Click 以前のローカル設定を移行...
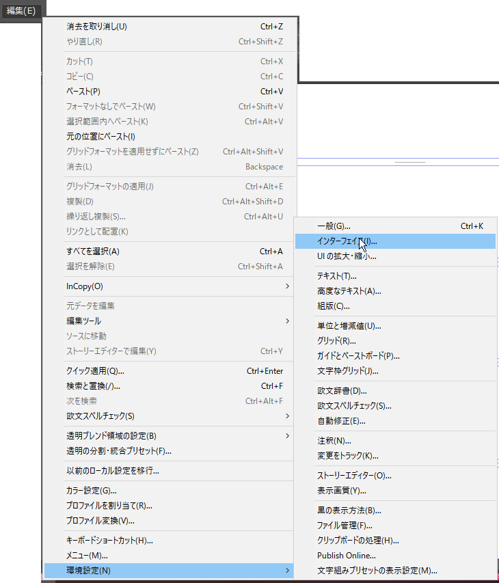The width and height of the screenshot is (499, 583). point(171,471)
